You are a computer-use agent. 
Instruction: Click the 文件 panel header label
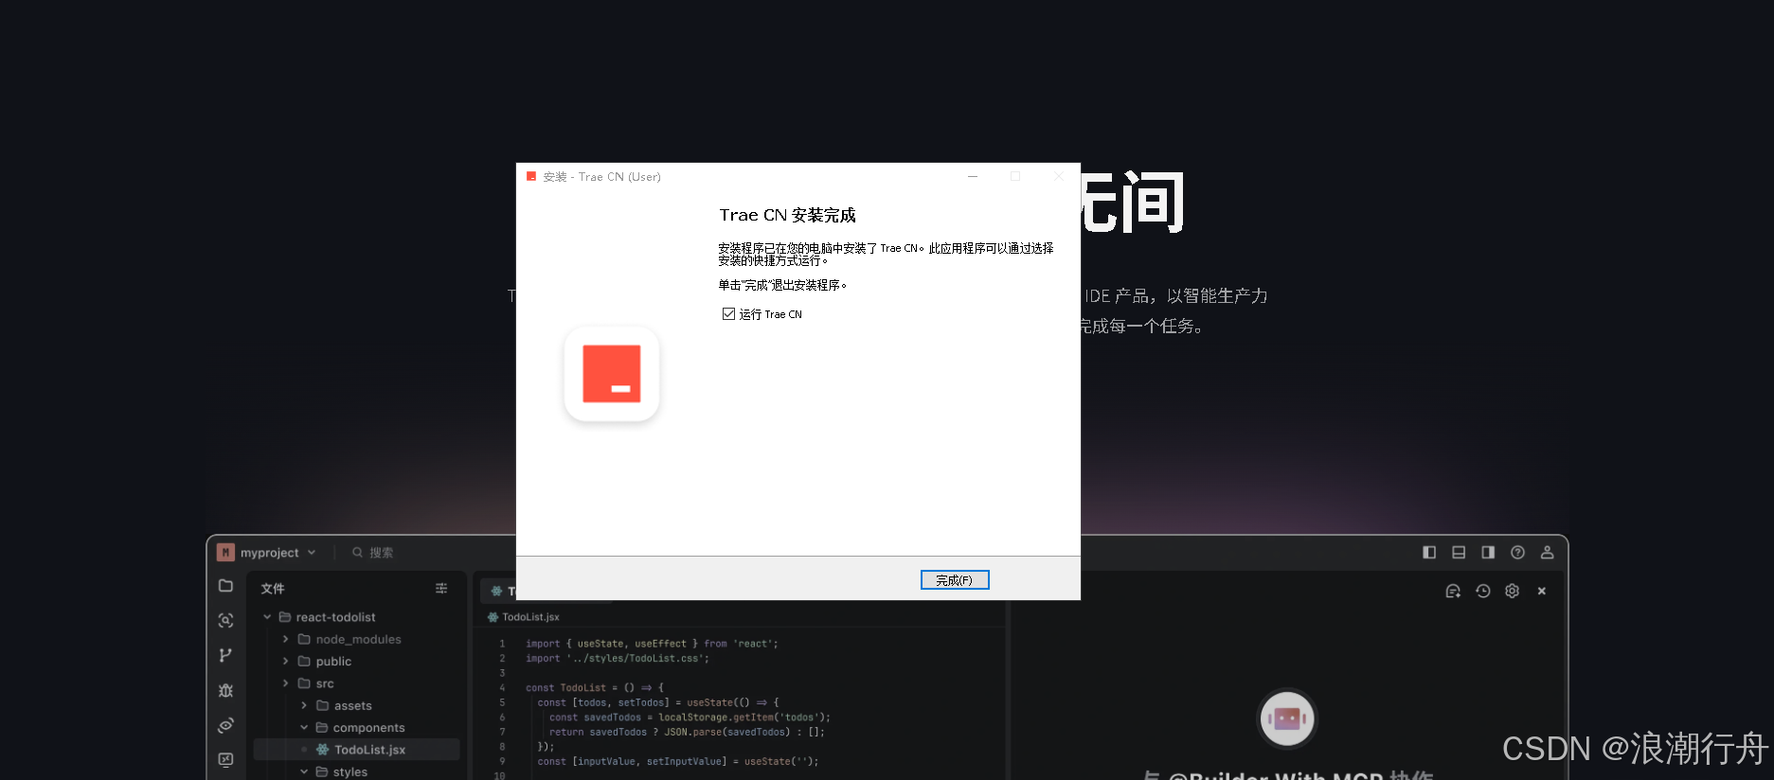click(x=273, y=589)
